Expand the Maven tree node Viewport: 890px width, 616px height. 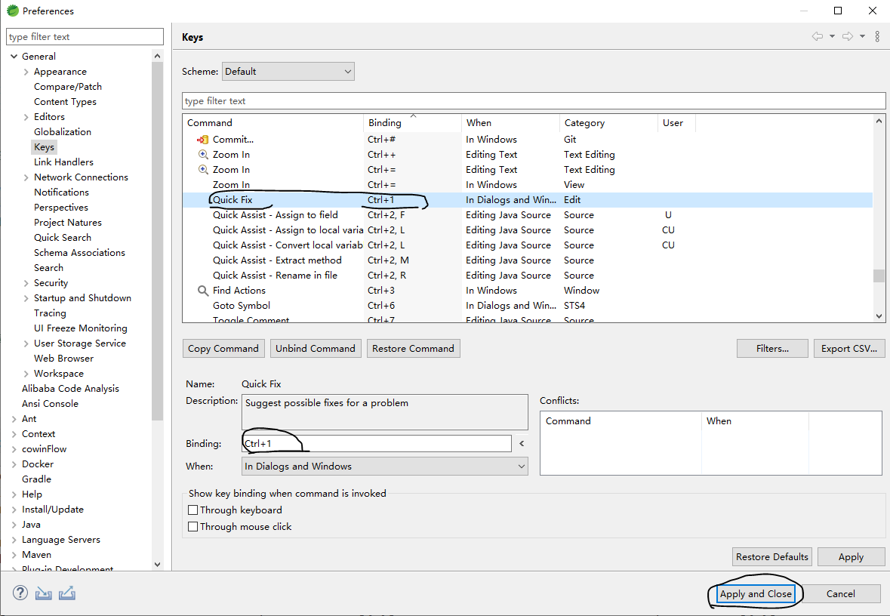[14, 555]
